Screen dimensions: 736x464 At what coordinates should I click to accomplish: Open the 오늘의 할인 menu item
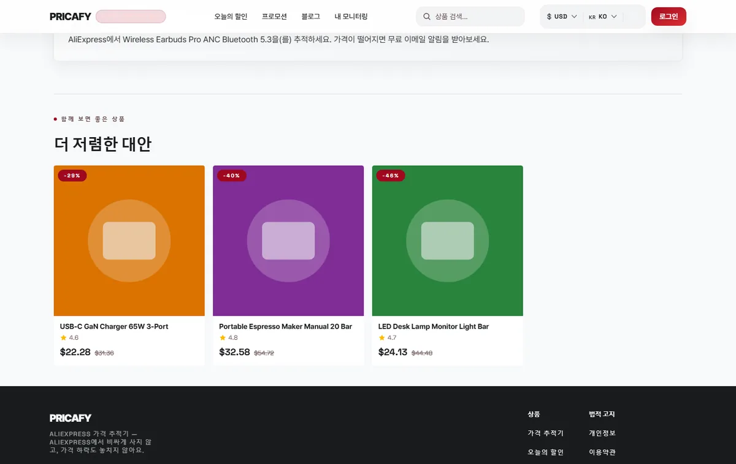(x=231, y=17)
